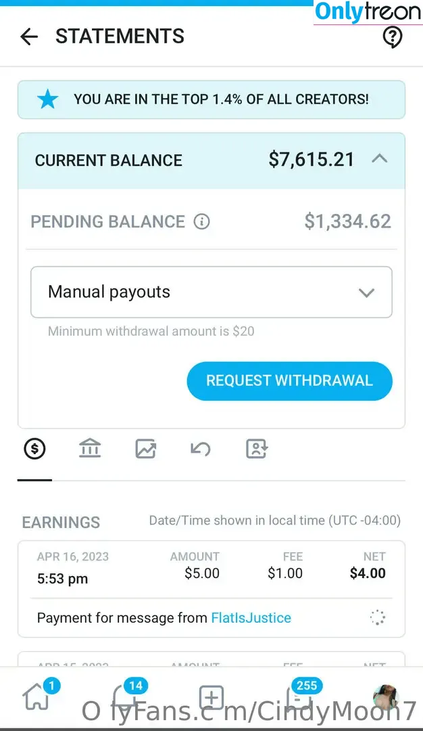The width and height of the screenshot is (423, 731).
Task: Click the Request Withdrawal button
Action: pos(289,381)
